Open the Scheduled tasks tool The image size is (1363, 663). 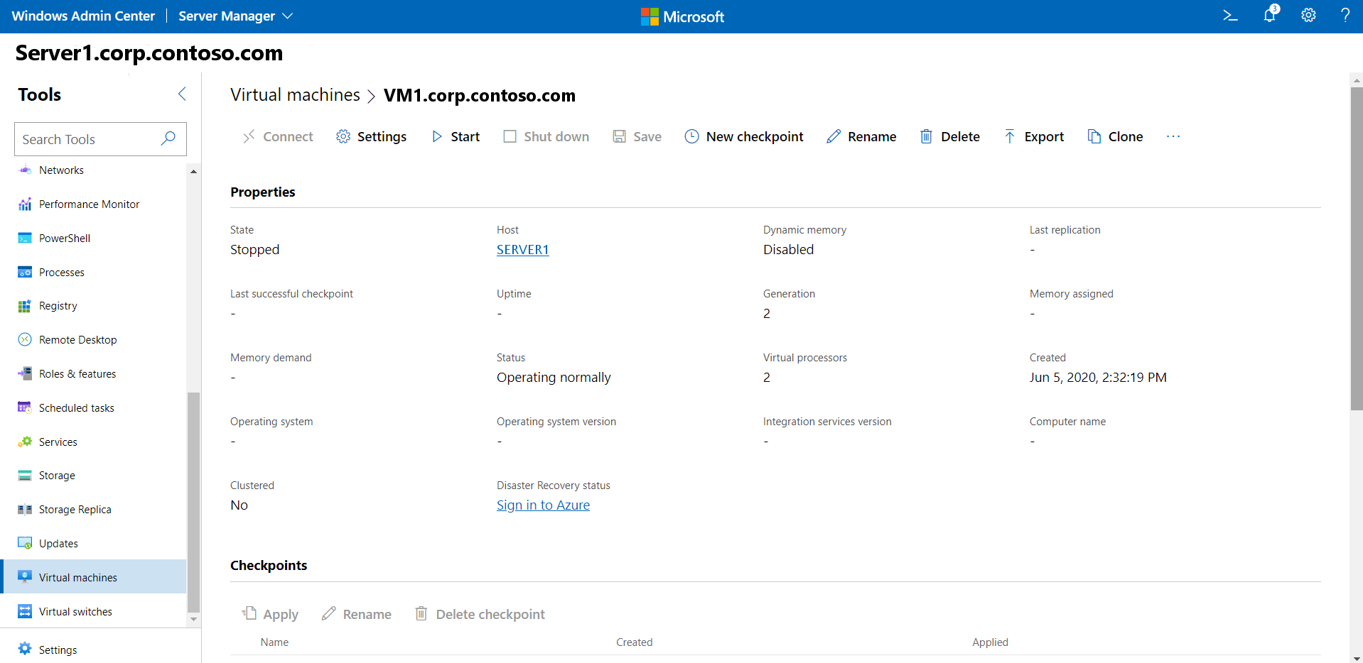(x=76, y=407)
